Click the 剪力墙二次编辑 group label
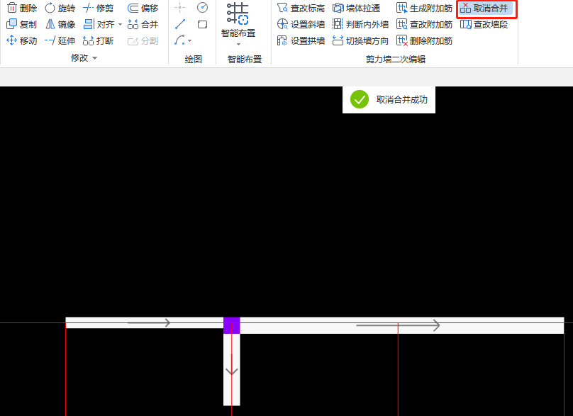The image size is (573, 416). tap(396, 59)
